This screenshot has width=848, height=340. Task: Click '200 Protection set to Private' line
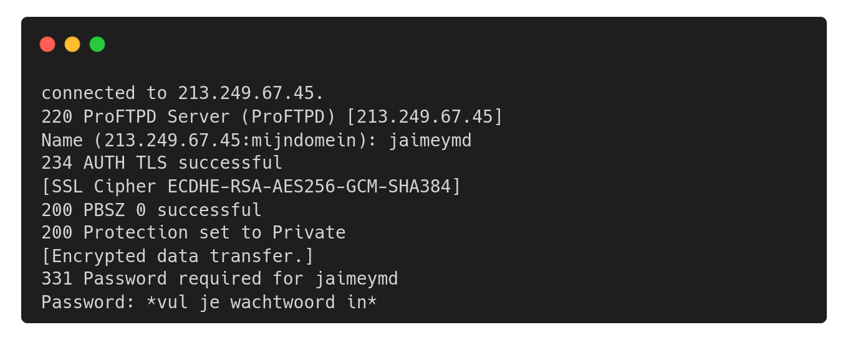(x=193, y=233)
